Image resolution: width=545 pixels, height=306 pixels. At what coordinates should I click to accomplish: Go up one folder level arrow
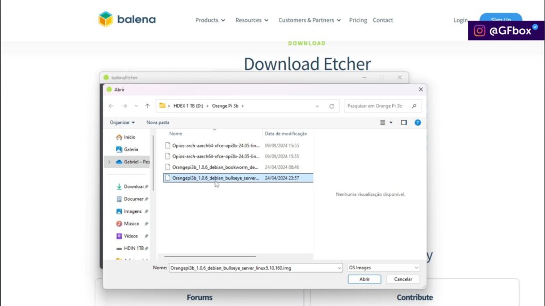[x=147, y=106]
